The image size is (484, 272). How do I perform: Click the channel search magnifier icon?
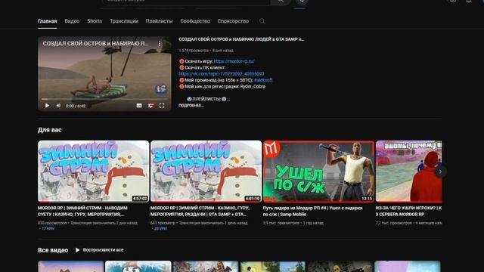coord(262,21)
